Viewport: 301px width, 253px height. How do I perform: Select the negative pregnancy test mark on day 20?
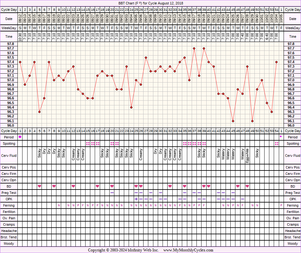coord(112,193)
